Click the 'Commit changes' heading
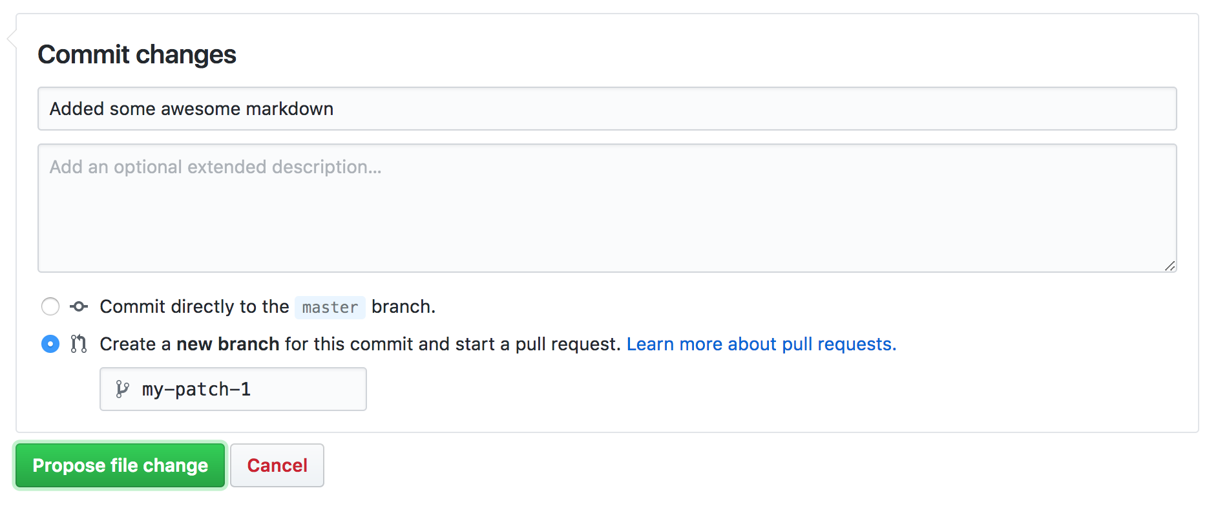 point(137,54)
